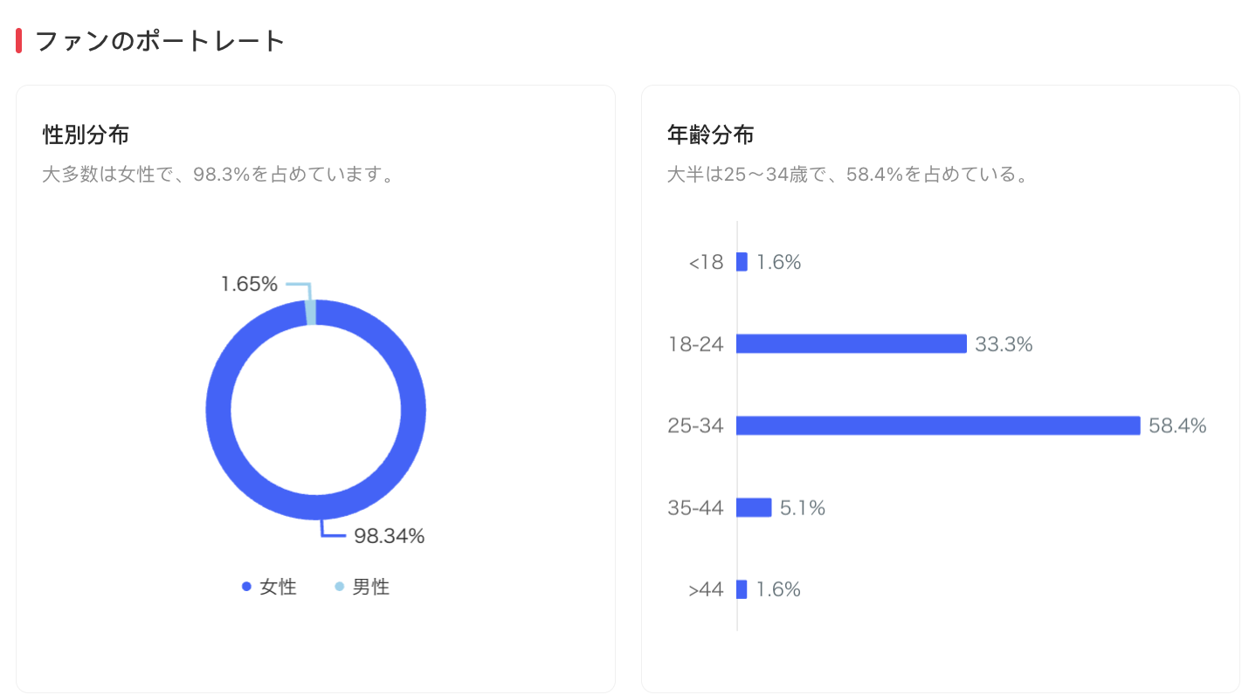This screenshot has width=1242, height=695.
Task: Select the light blue male donut segment
Action: pyautogui.click(x=310, y=312)
